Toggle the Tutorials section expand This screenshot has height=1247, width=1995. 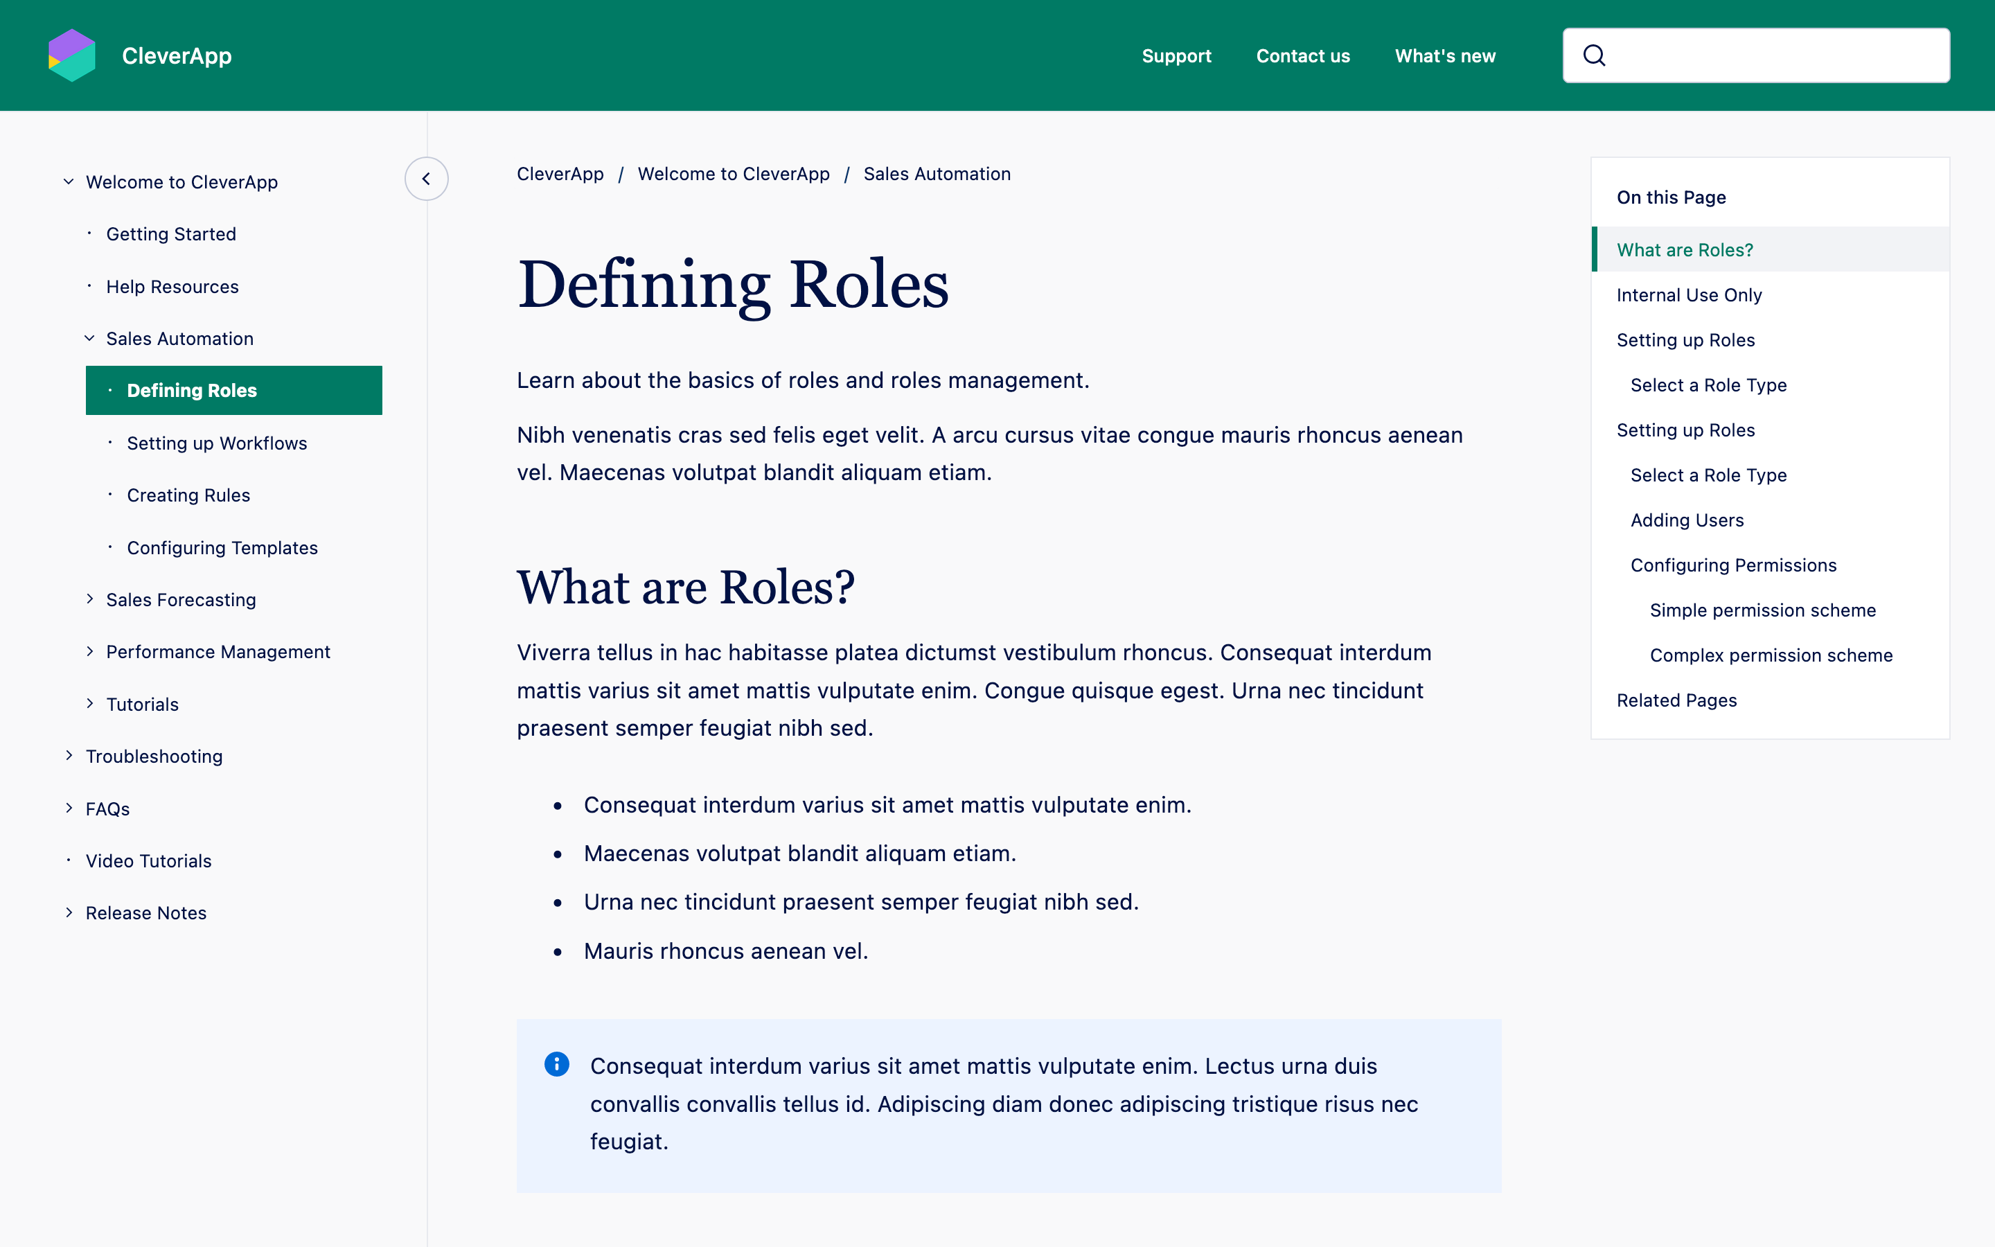click(89, 704)
